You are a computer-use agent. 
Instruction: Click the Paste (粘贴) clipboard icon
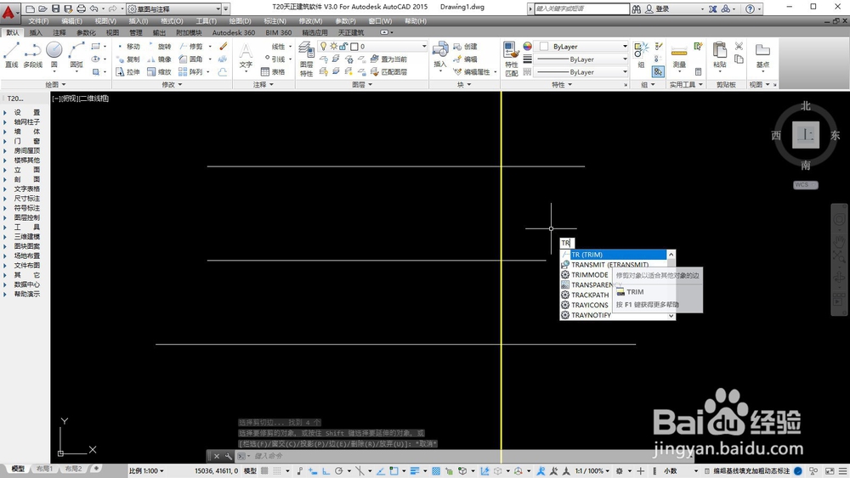720,56
